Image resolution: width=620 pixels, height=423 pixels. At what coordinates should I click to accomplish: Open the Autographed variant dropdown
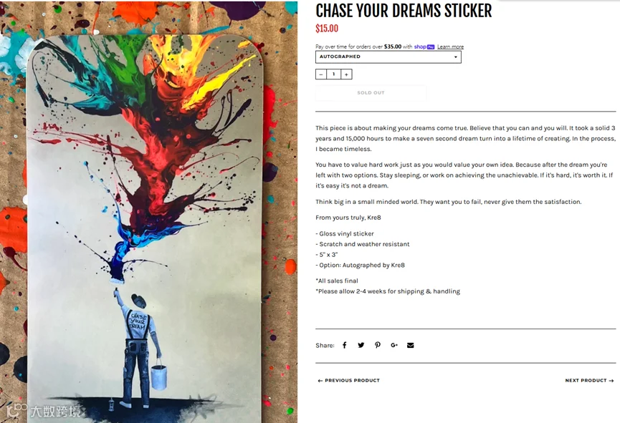[388, 57]
